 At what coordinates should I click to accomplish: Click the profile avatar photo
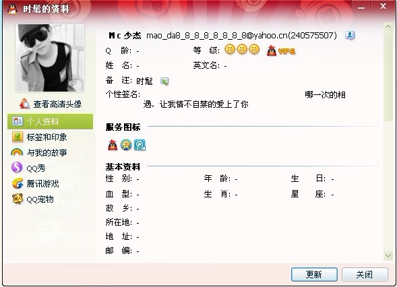[50, 58]
